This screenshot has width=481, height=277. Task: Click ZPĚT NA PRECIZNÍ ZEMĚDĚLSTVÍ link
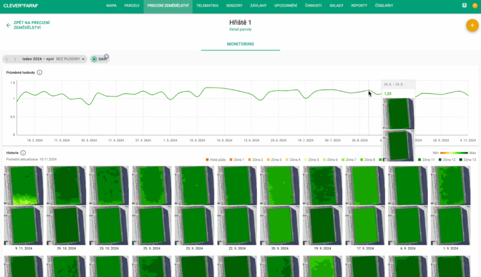point(32,25)
